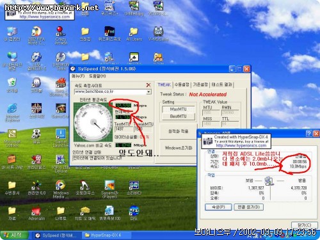Click the MSS value field
The image size is (320, 240).
[x=211, y=124]
